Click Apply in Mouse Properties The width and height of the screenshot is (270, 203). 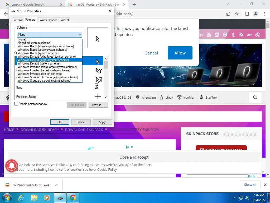point(102,122)
